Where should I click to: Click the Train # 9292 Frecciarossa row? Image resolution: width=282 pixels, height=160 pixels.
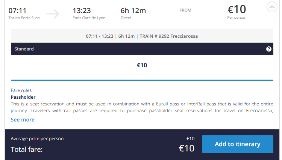coord(142,36)
